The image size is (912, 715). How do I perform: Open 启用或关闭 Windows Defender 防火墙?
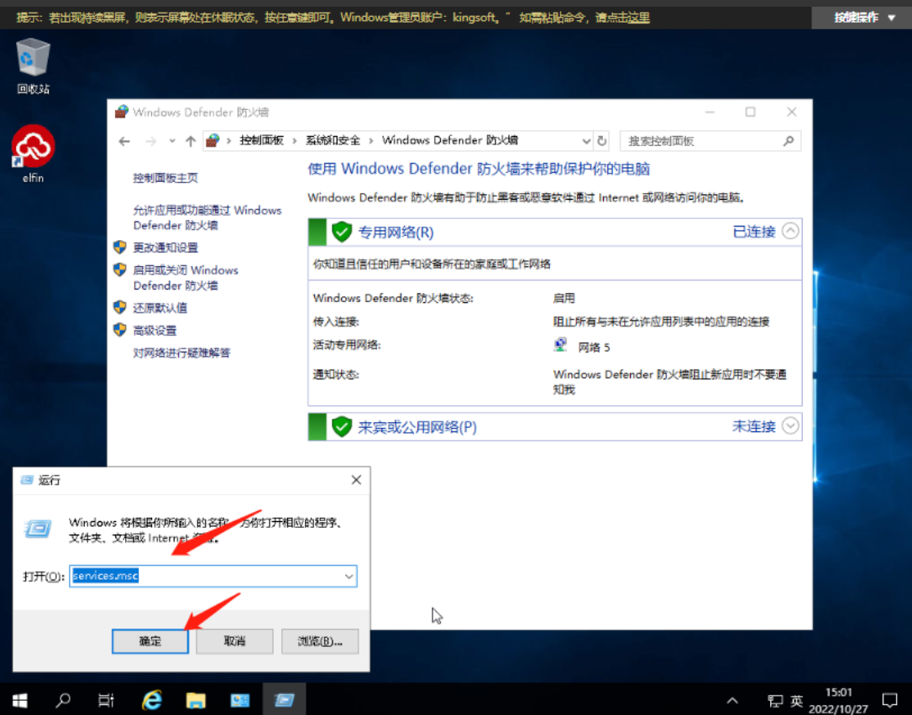click(x=185, y=278)
